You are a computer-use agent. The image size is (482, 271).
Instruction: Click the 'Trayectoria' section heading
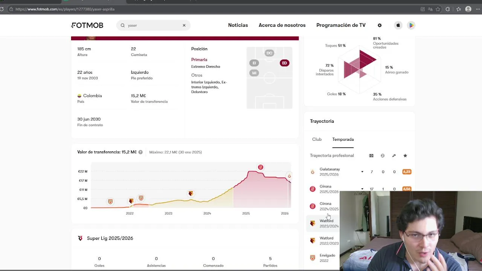pyautogui.click(x=322, y=121)
